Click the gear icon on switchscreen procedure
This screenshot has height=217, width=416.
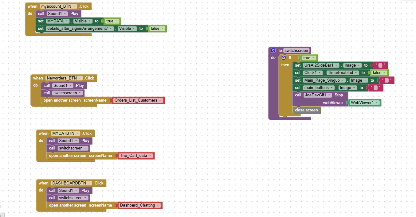coord(273,50)
